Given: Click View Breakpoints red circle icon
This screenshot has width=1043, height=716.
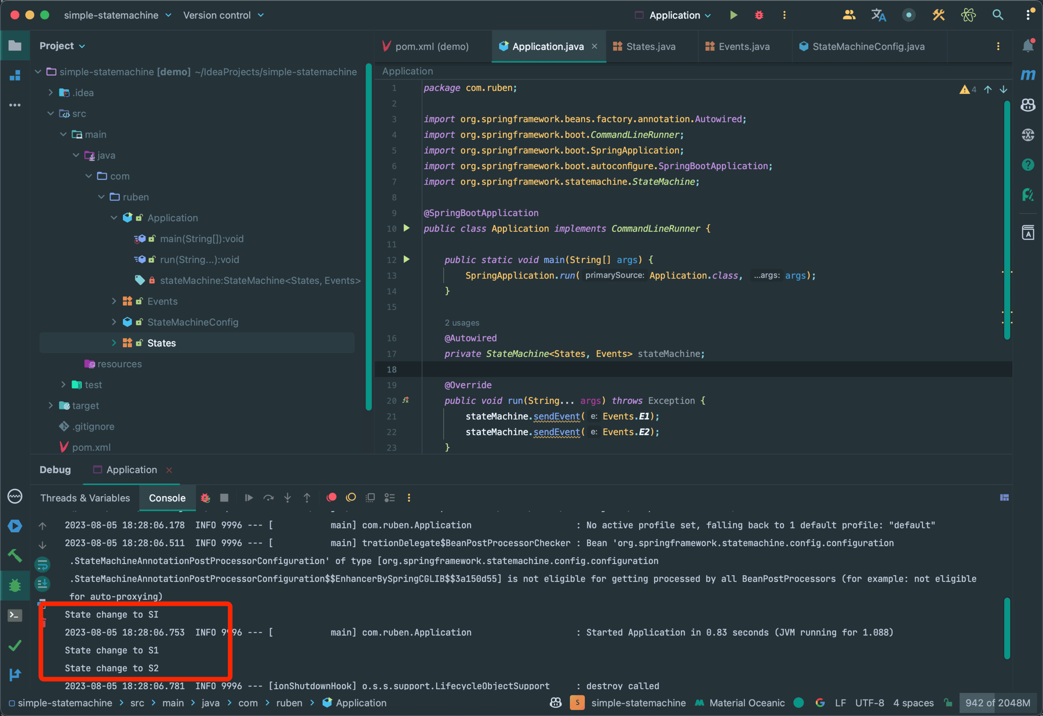Looking at the screenshot, I should 332,497.
